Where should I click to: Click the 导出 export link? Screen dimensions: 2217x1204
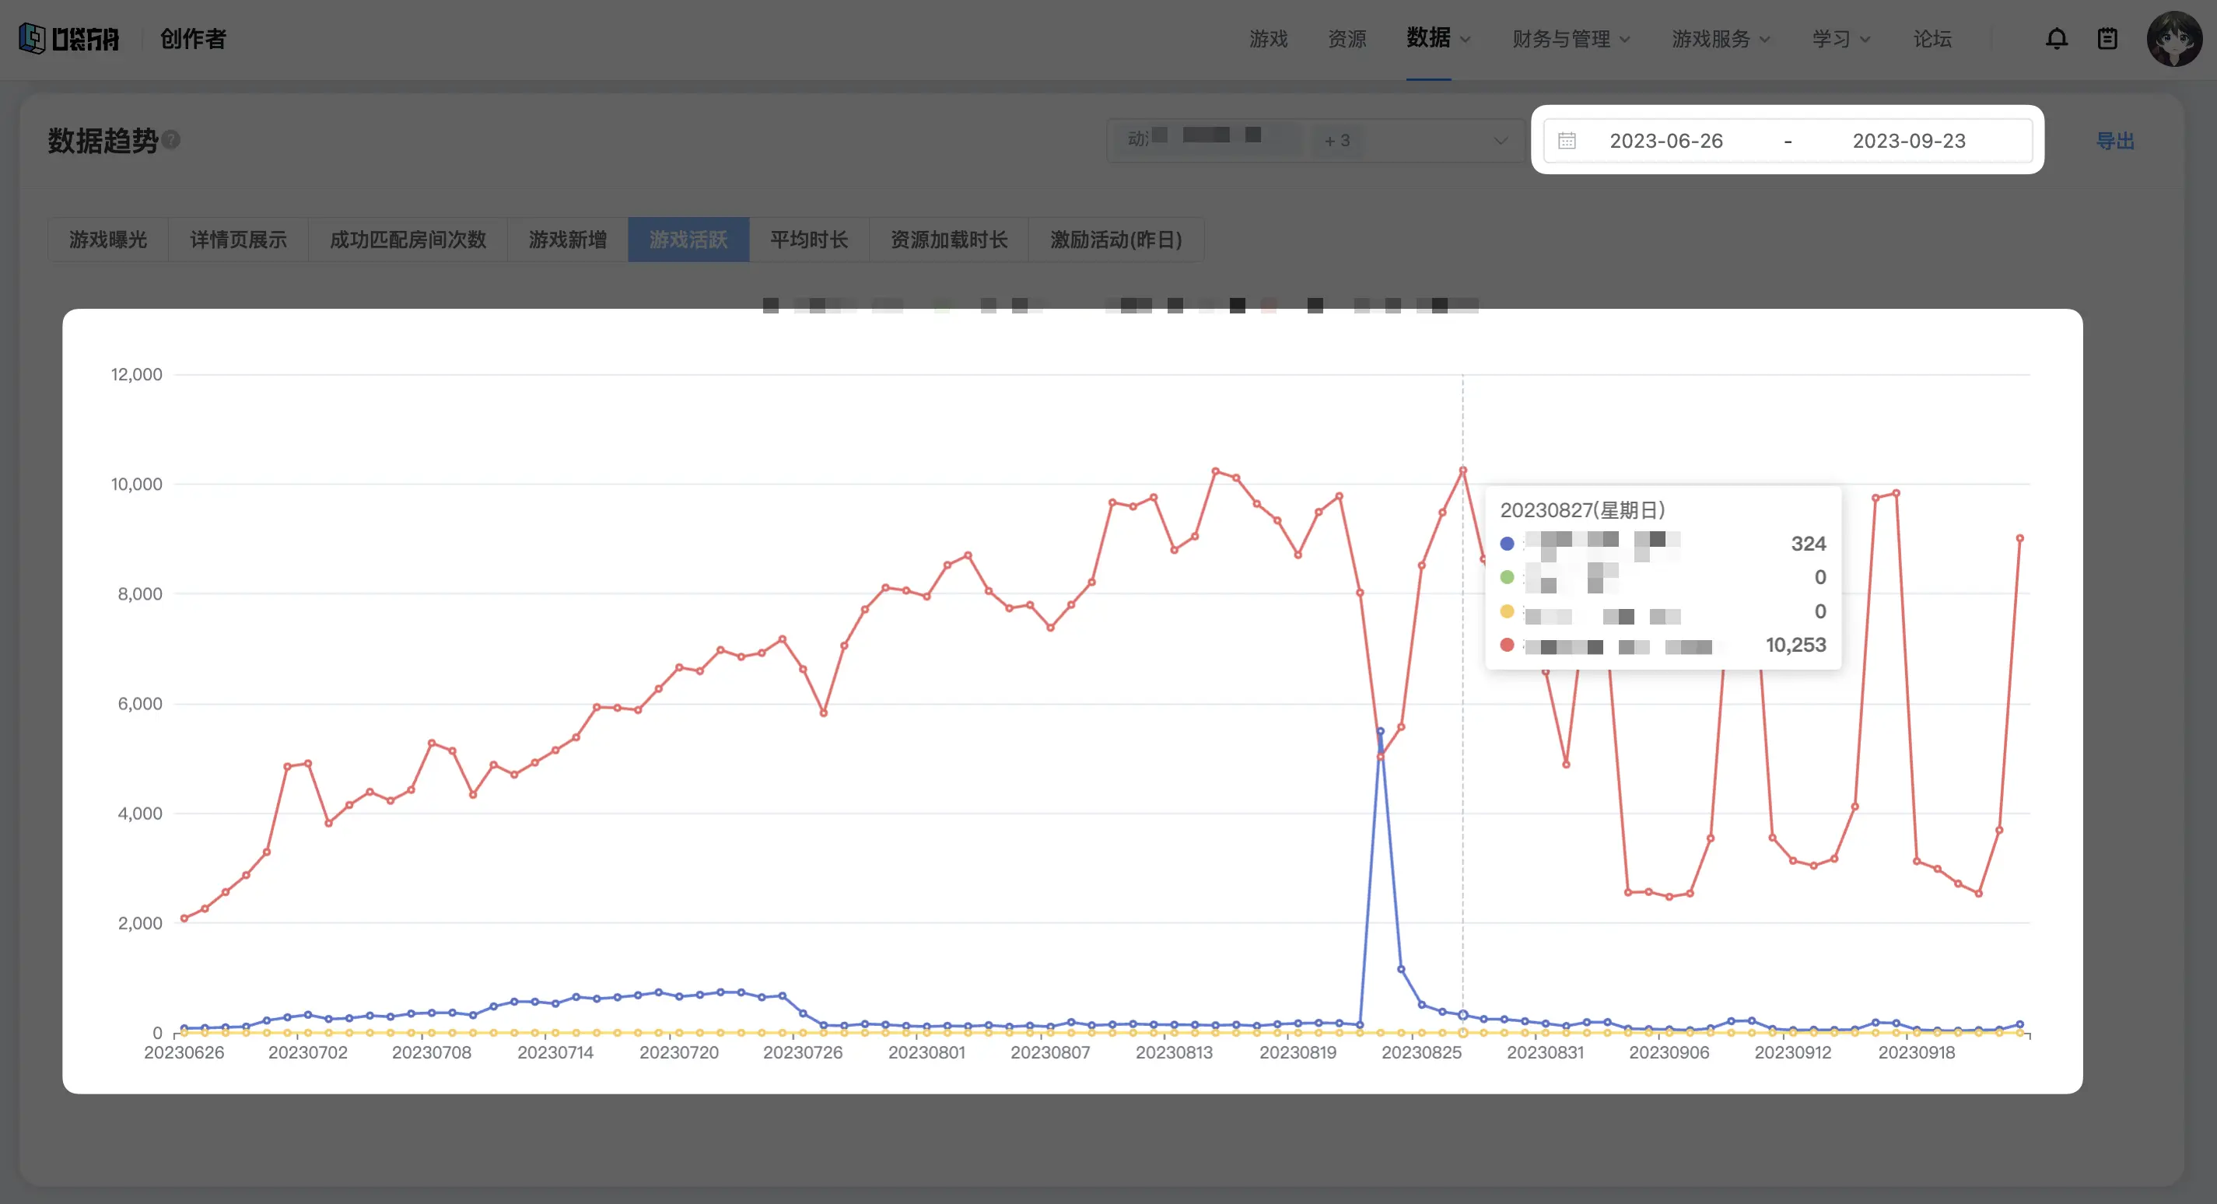point(2114,140)
